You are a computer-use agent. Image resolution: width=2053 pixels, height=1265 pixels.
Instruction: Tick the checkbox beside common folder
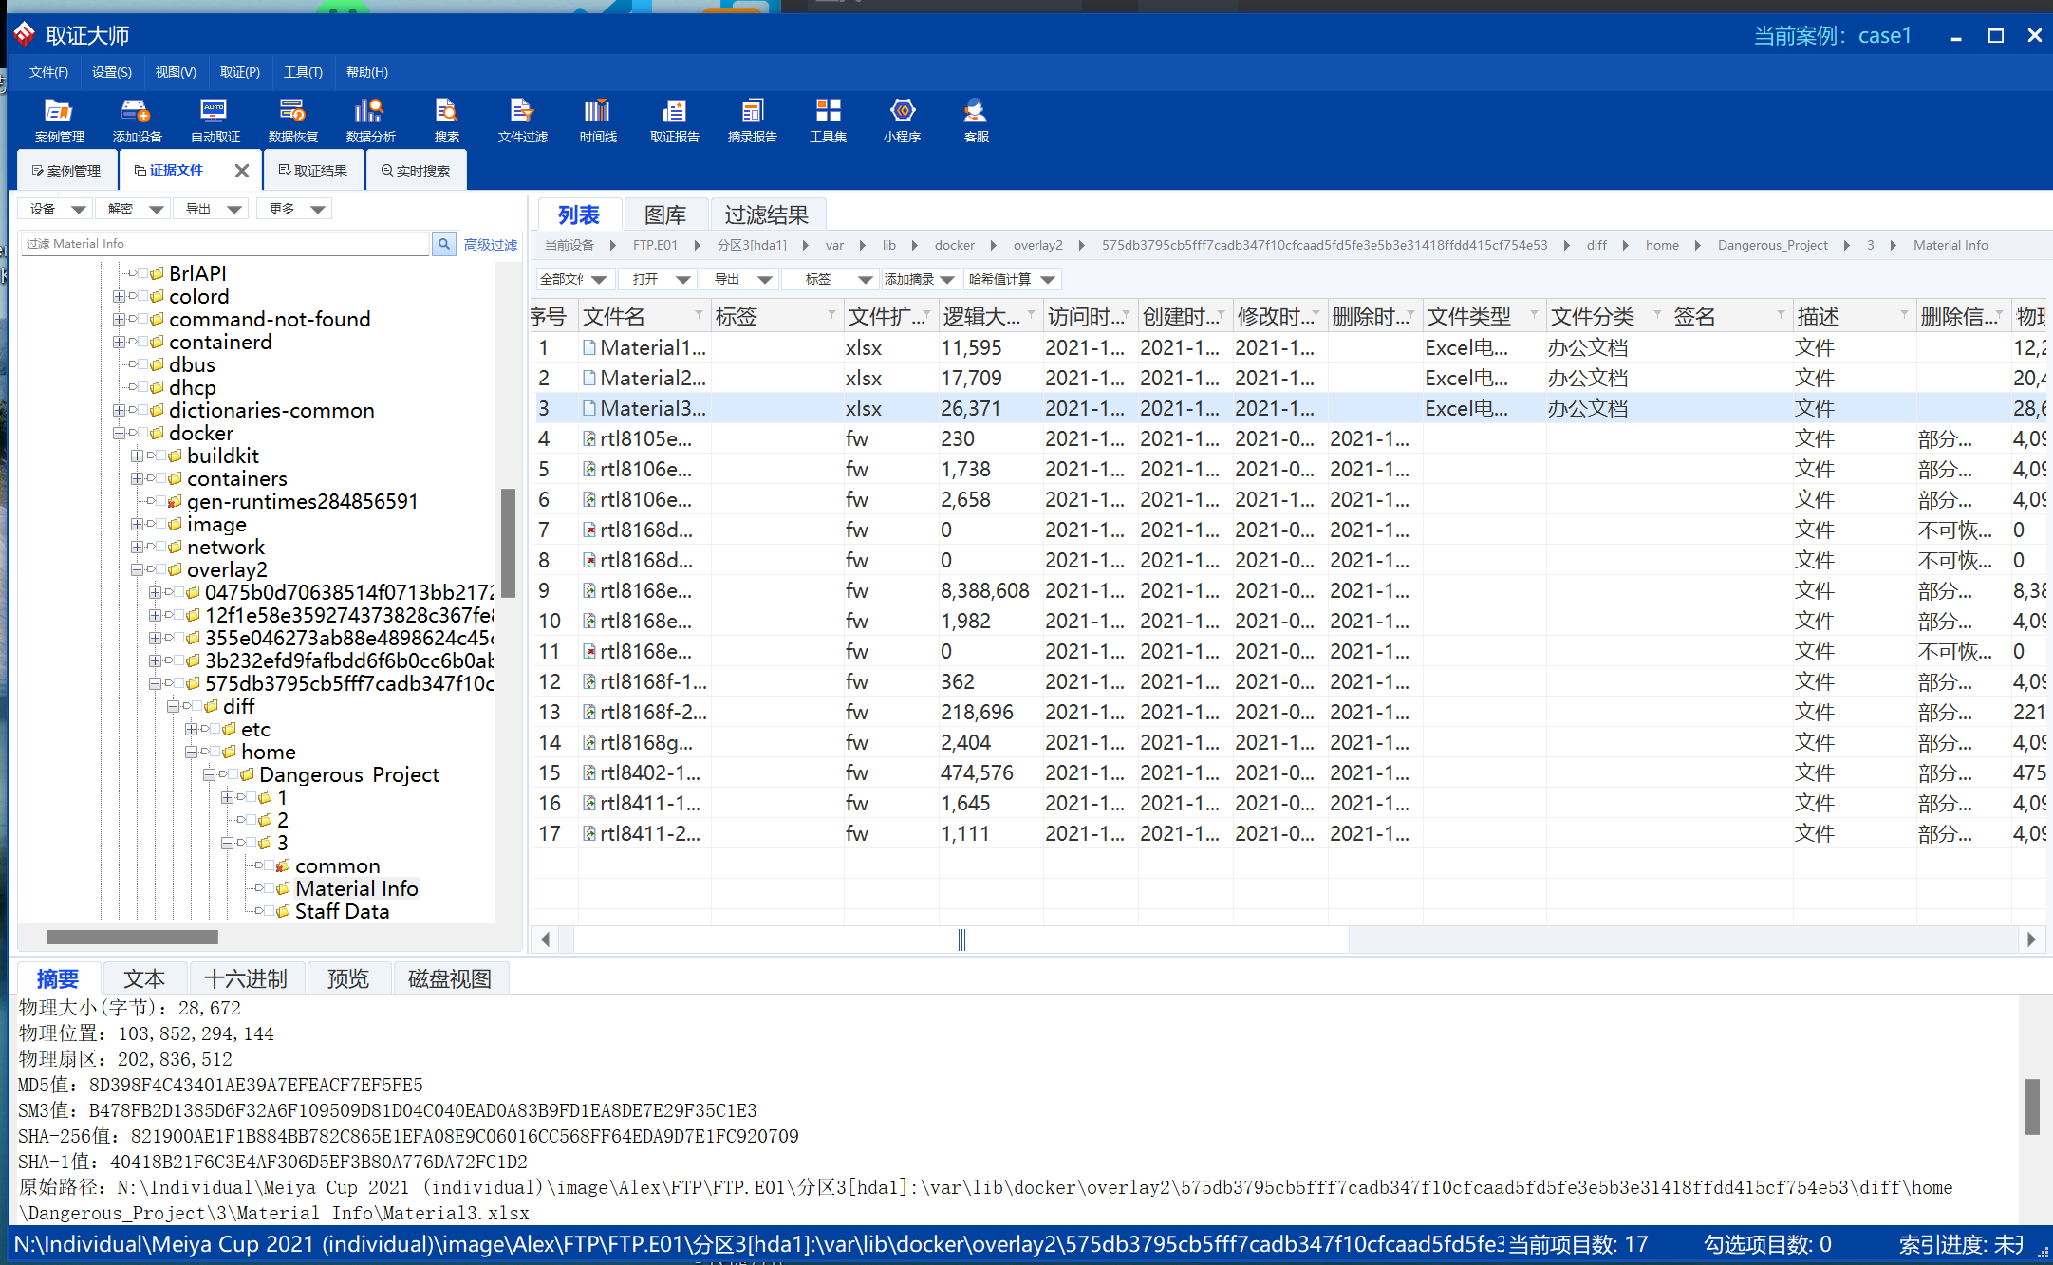pos(269,866)
